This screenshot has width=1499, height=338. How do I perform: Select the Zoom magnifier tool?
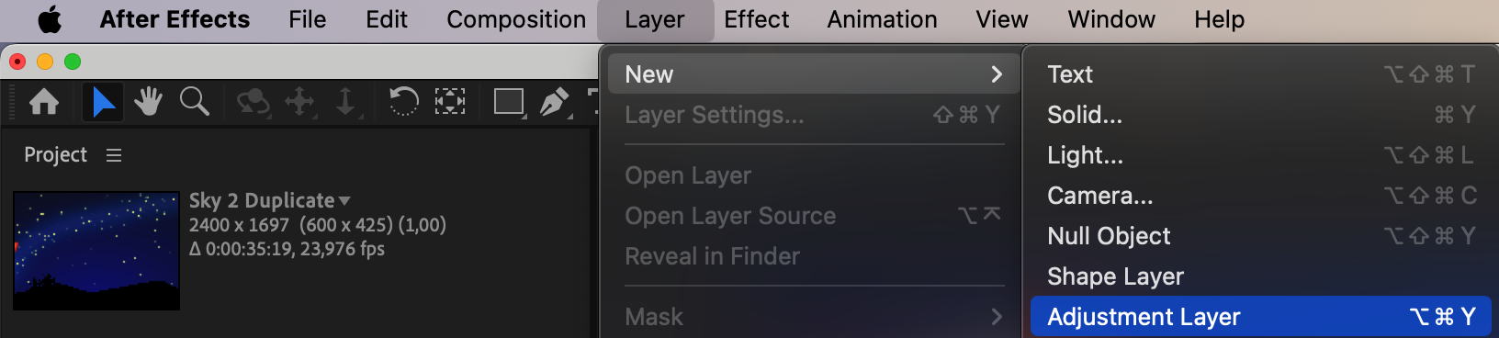click(x=195, y=101)
